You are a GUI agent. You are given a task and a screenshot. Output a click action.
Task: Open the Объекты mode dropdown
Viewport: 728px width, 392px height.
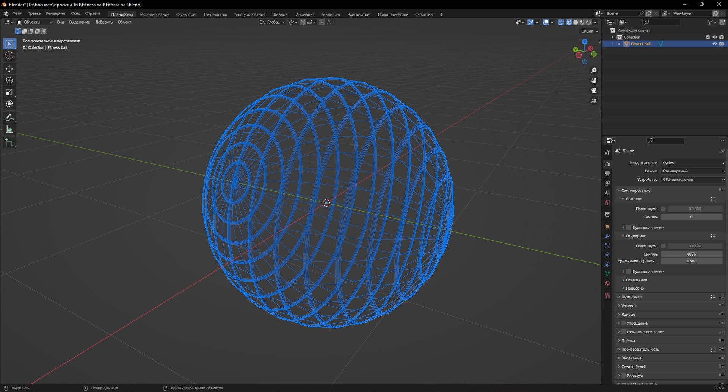(x=35, y=22)
